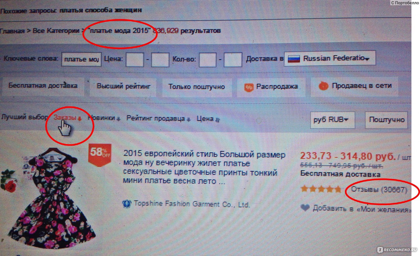Image resolution: width=420 pixels, height=256 pixels.
Task: Toggle the Бесплатная доставка filter
Action: (x=43, y=86)
